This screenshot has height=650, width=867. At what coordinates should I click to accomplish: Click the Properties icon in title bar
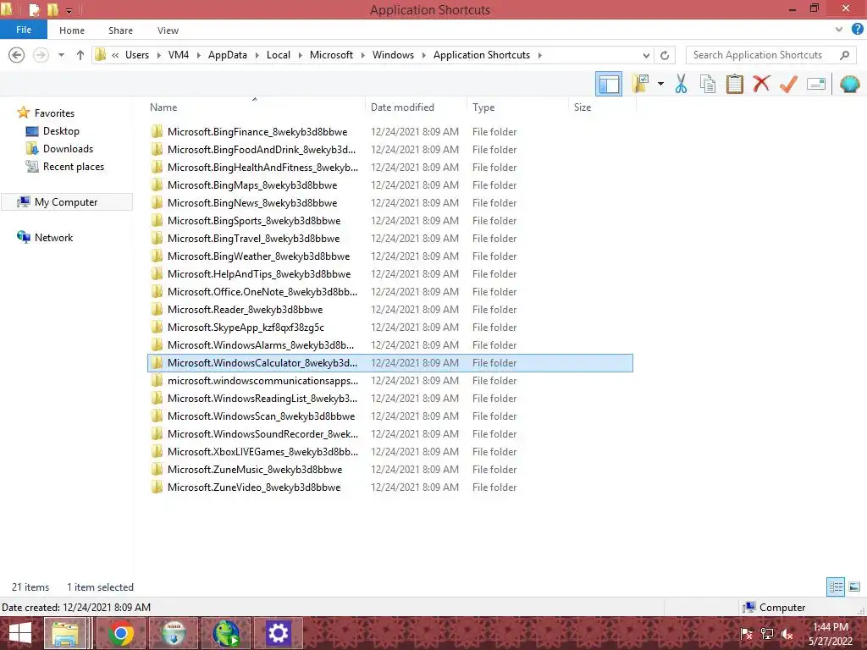click(x=34, y=9)
